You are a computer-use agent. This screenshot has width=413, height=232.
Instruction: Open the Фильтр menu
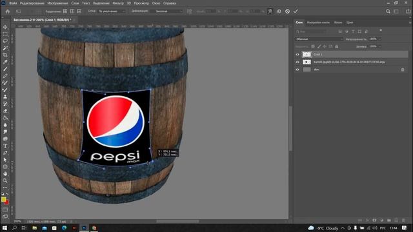118,3
